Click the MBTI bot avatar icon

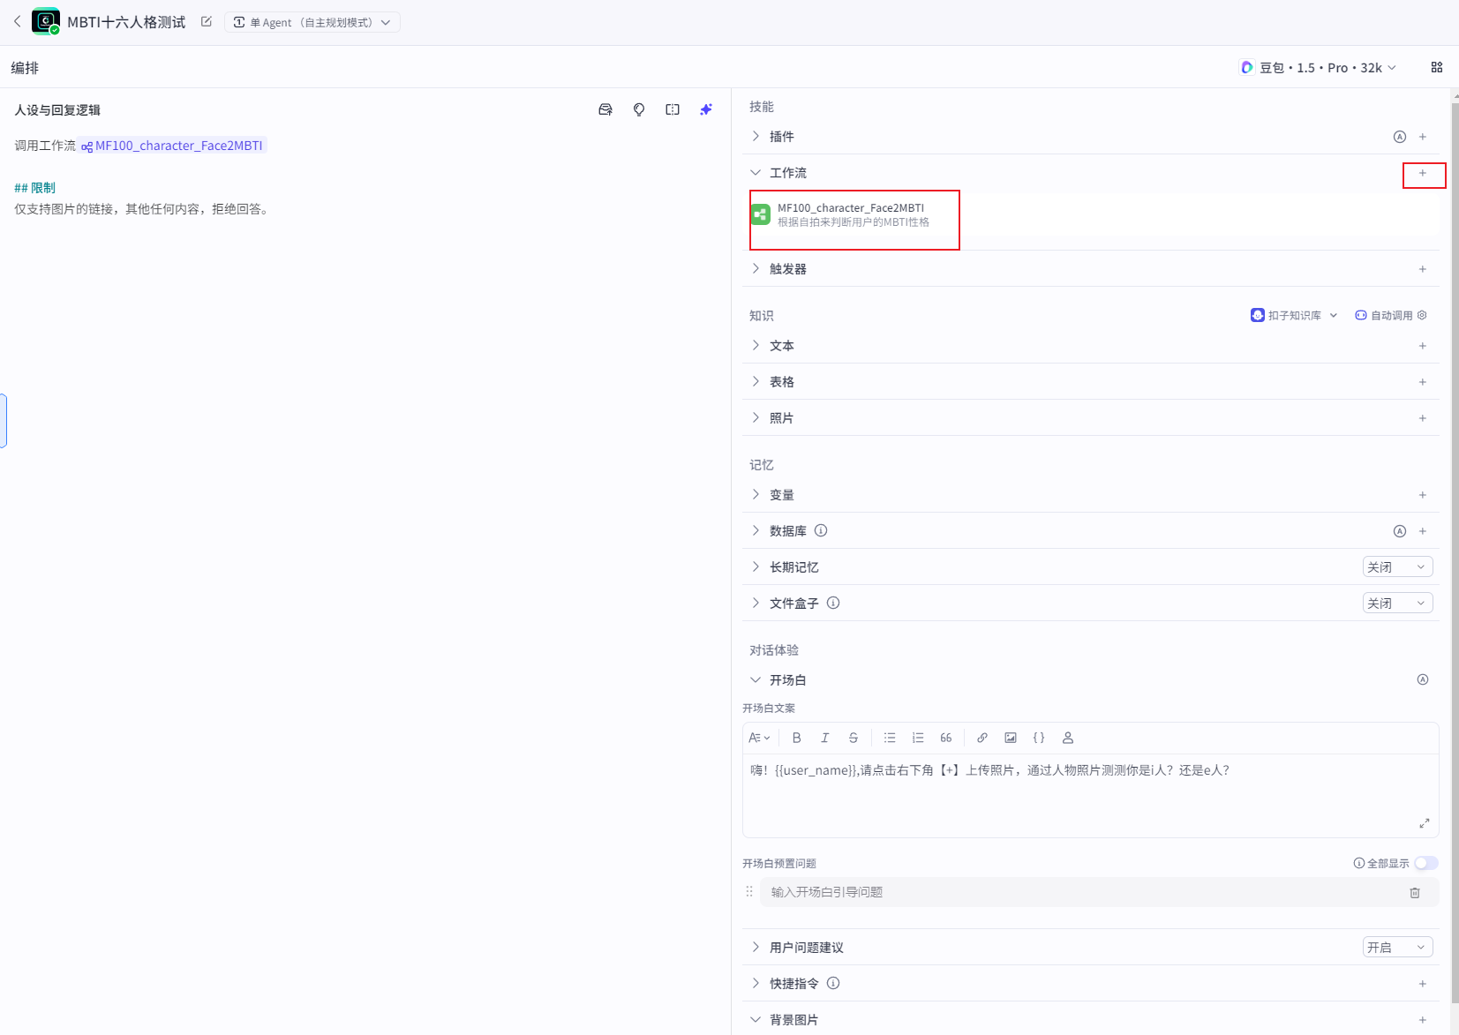pos(45,21)
